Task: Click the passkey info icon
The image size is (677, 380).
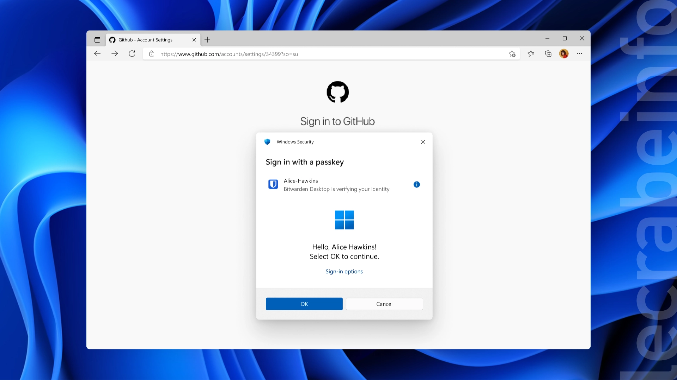Action: click(x=416, y=184)
